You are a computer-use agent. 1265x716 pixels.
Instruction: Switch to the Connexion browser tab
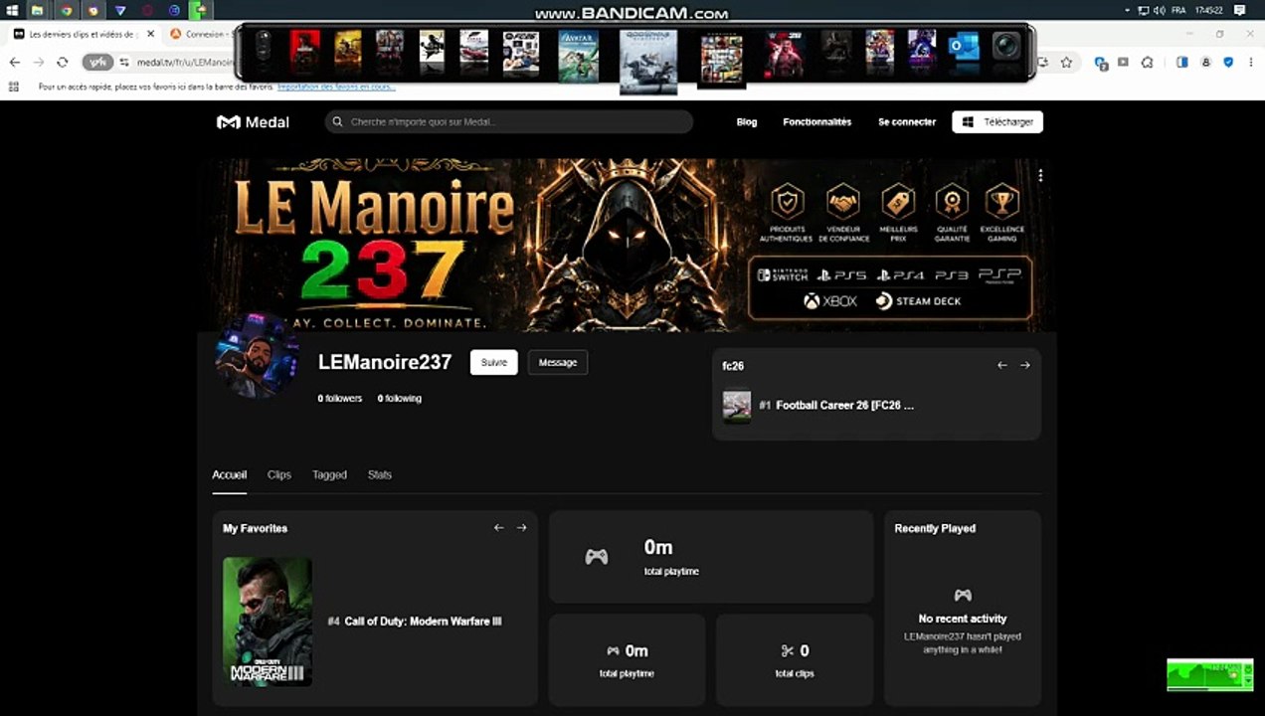point(203,34)
